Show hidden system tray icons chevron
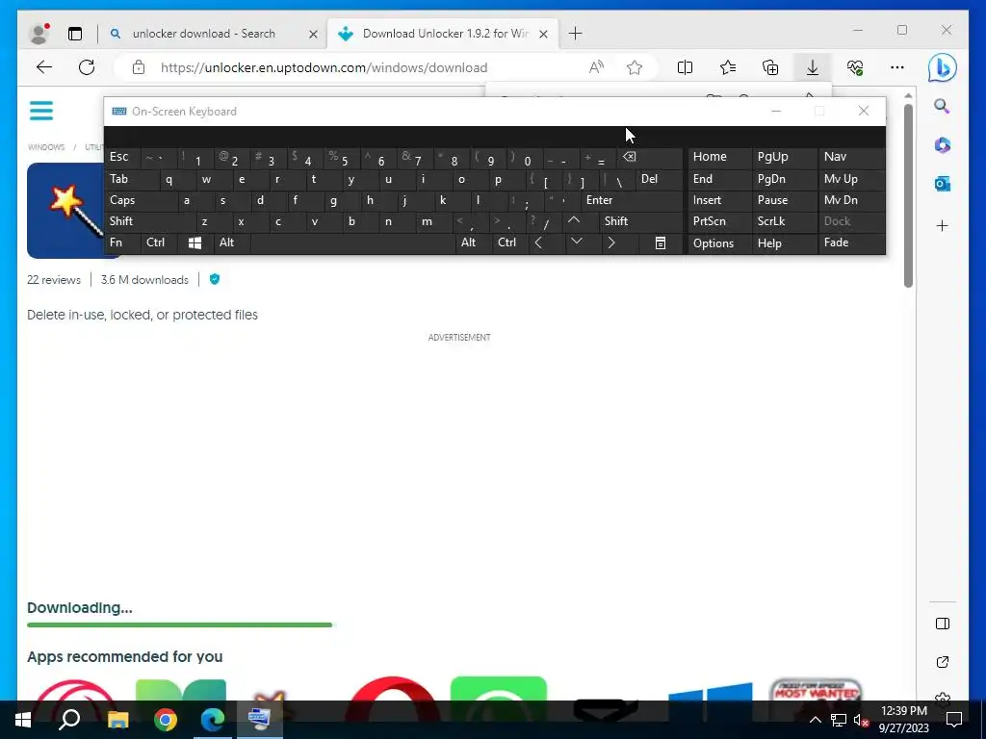 coord(815,720)
